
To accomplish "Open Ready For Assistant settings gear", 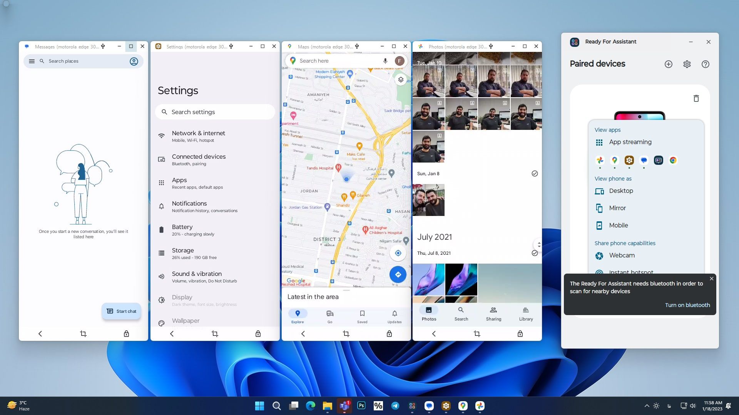I will tap(687, 64).
